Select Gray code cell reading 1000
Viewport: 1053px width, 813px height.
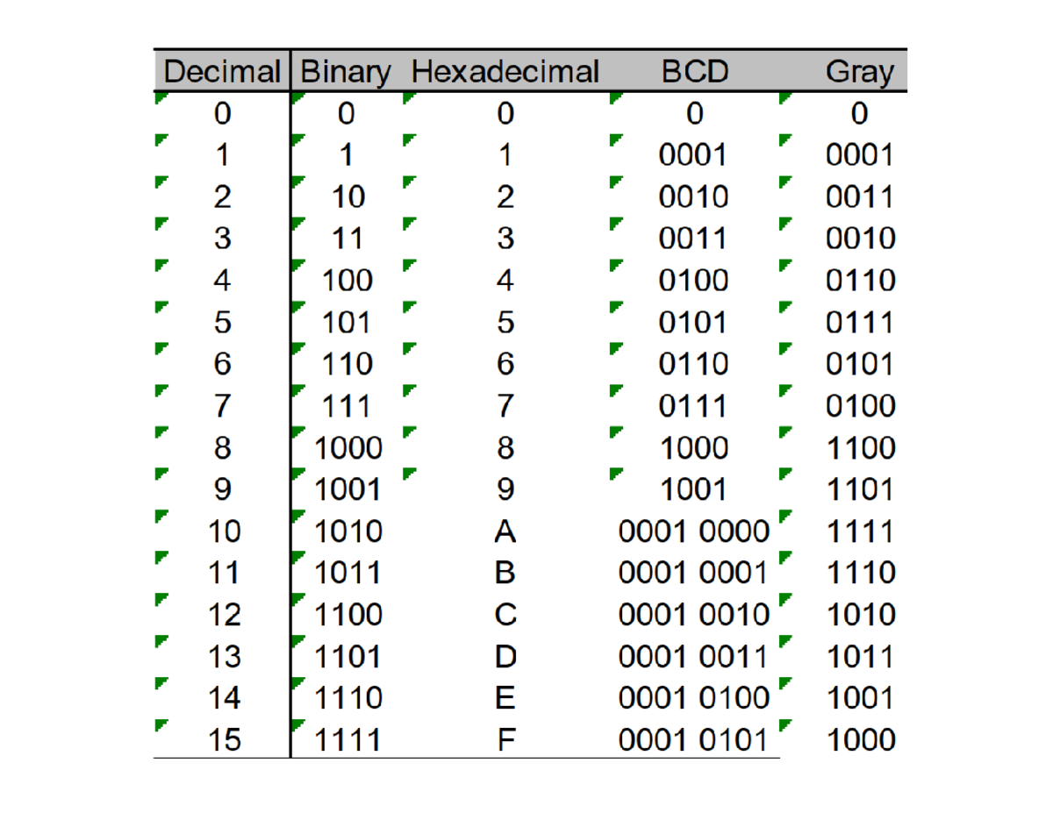[x=859, y=740]
